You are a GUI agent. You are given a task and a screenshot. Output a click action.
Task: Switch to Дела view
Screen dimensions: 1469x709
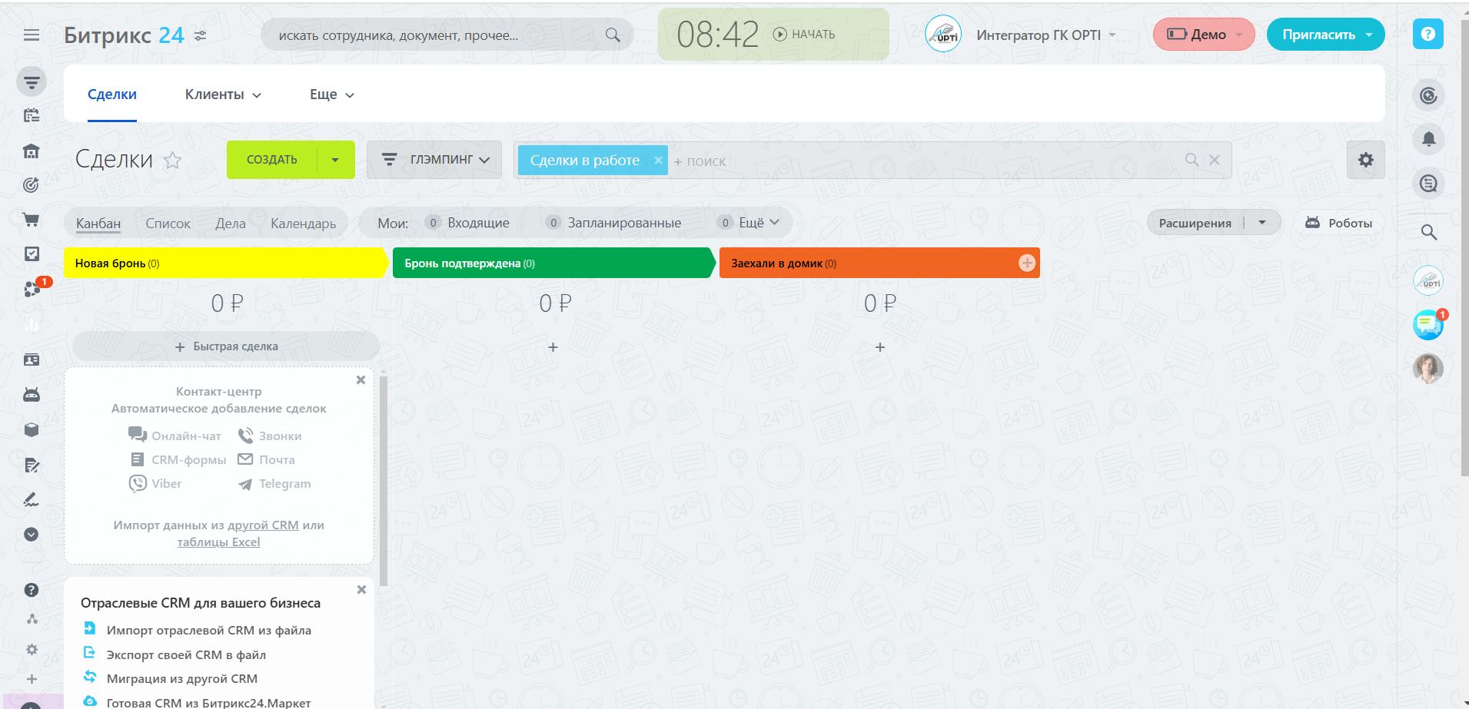[231, 224]
